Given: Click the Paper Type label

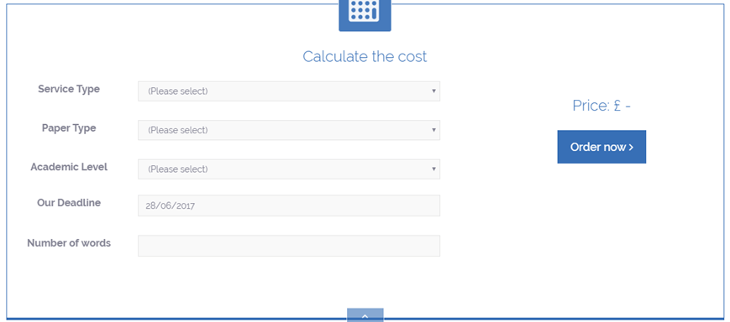Looking at the screenshot, I should (69, 127).
